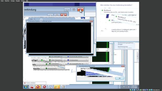Click resource monitor graph scroll-down arrow
162x91 pixels.
click(112, 83)
